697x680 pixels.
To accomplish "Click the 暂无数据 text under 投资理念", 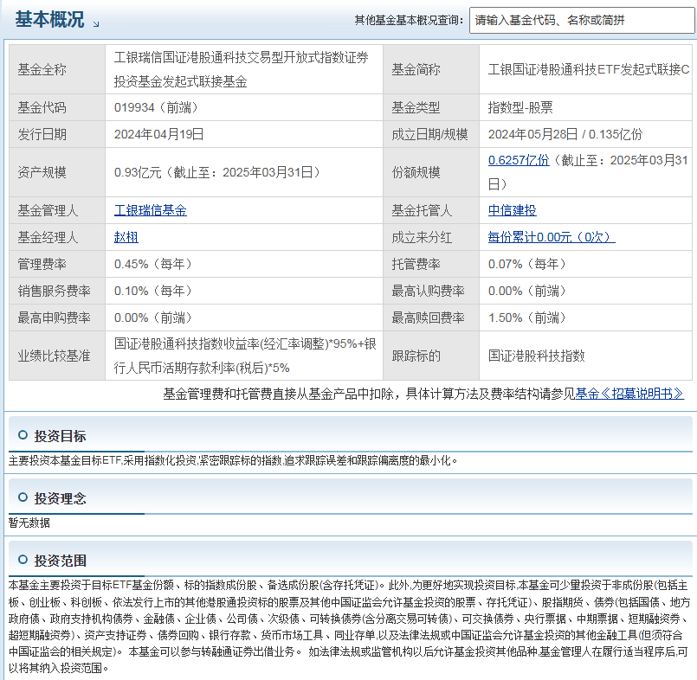I will tap(29, 523).
